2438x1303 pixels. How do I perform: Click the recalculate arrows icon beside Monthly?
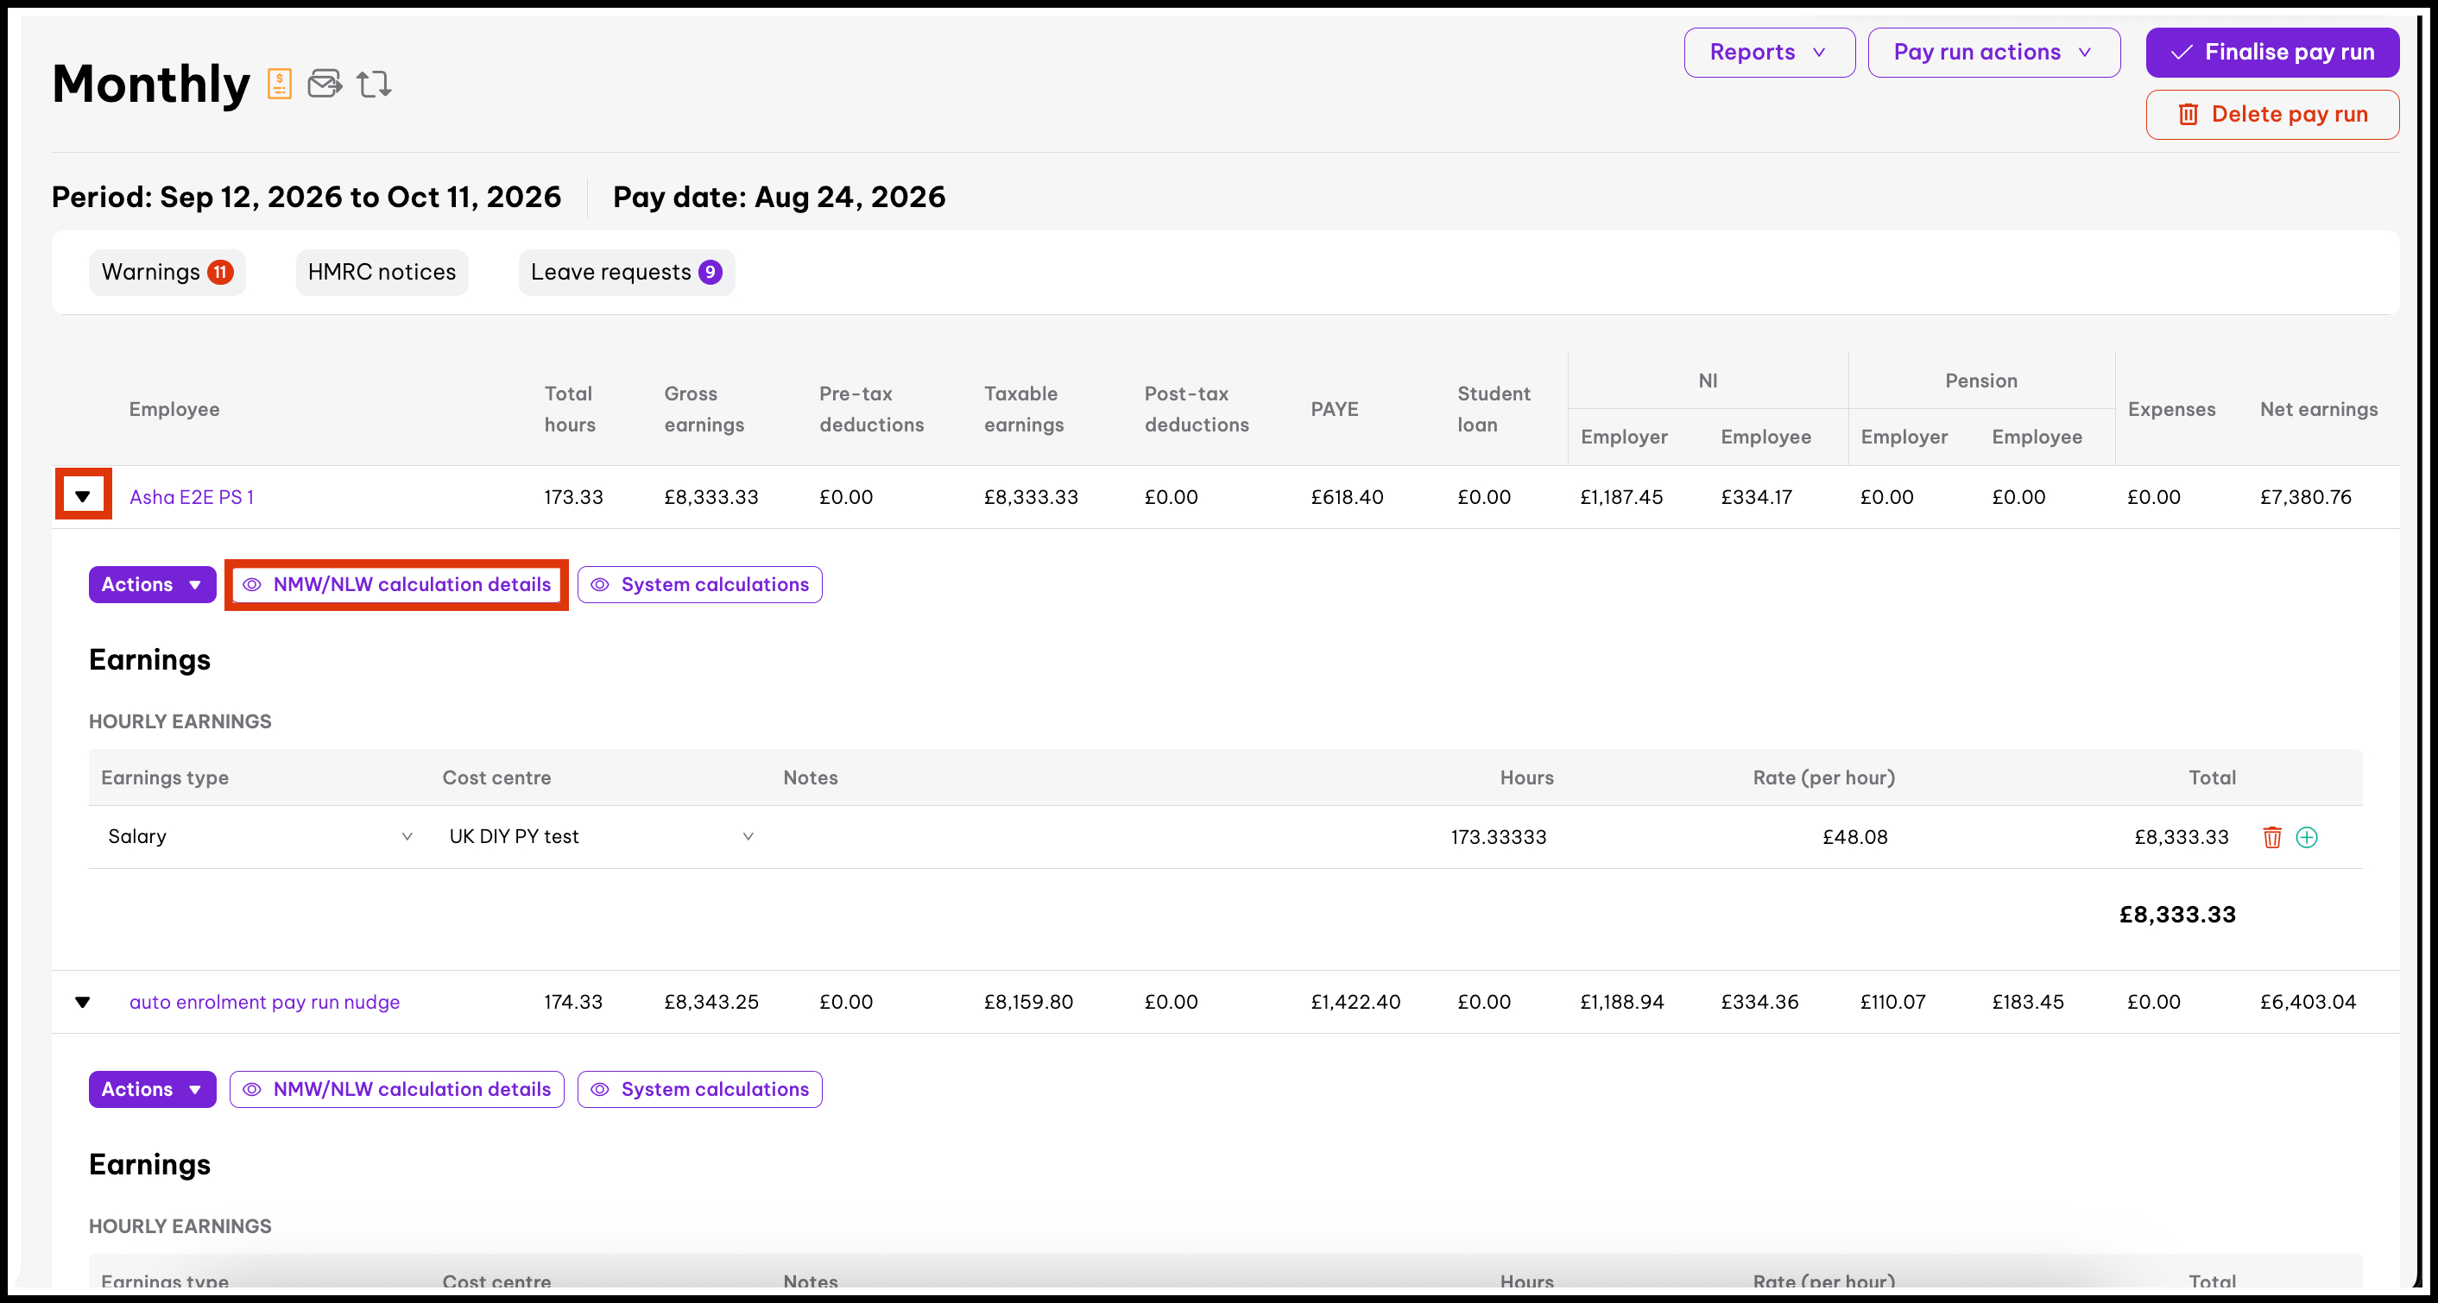[x=374, y=85]
